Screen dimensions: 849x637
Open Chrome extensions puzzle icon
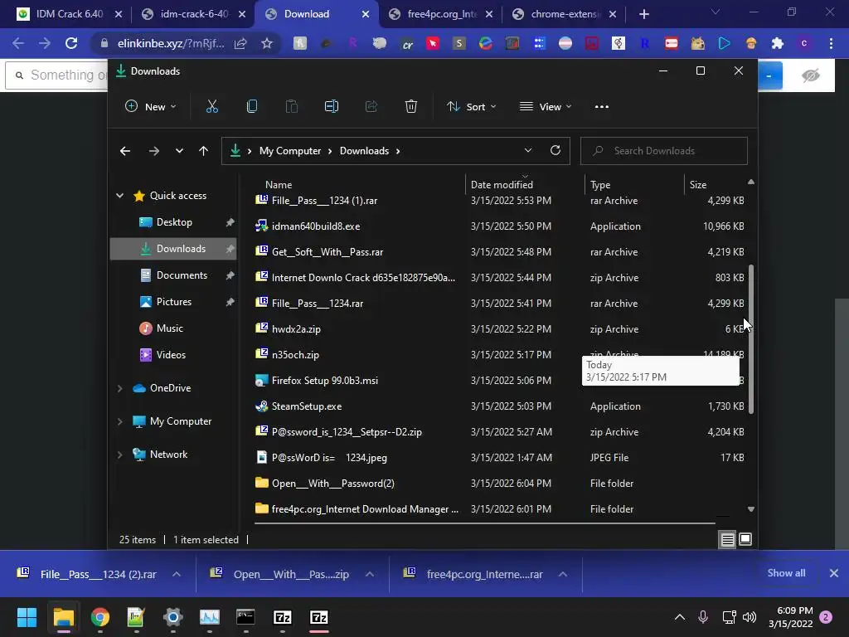click(778, 43)
